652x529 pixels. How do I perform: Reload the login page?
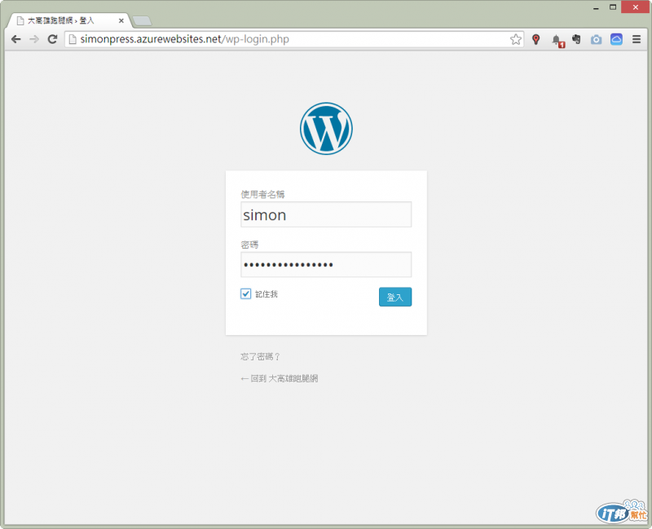coord(52,39)
